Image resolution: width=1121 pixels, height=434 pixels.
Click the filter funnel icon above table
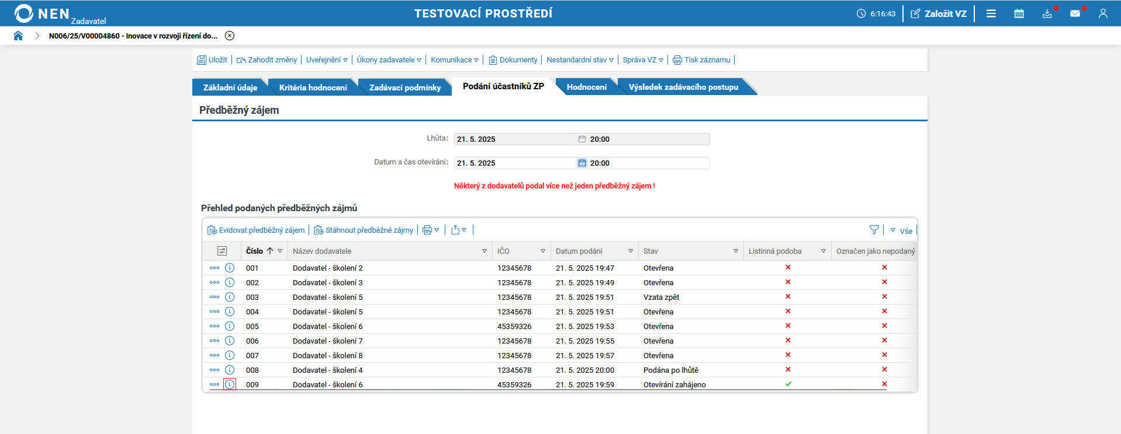tap(874, 230)
